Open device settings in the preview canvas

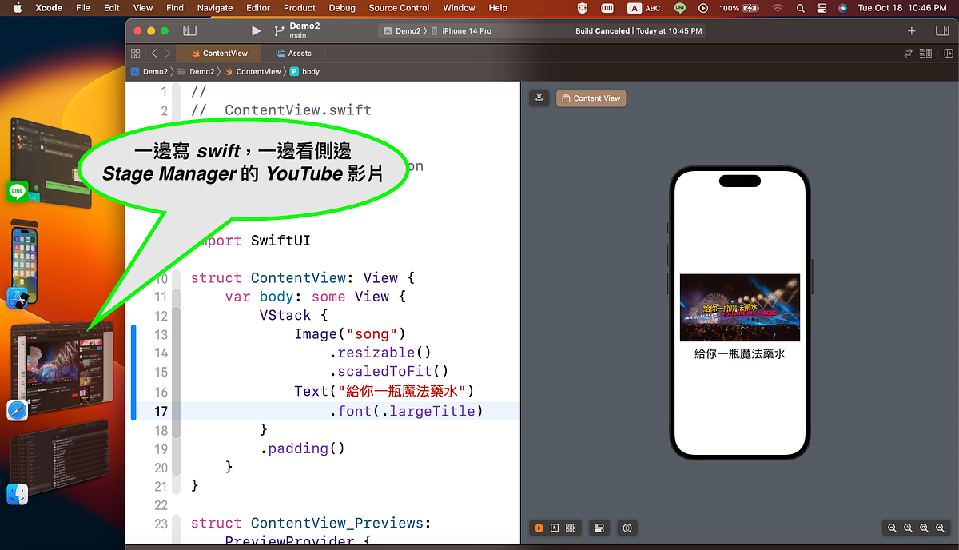pos(599,528)
